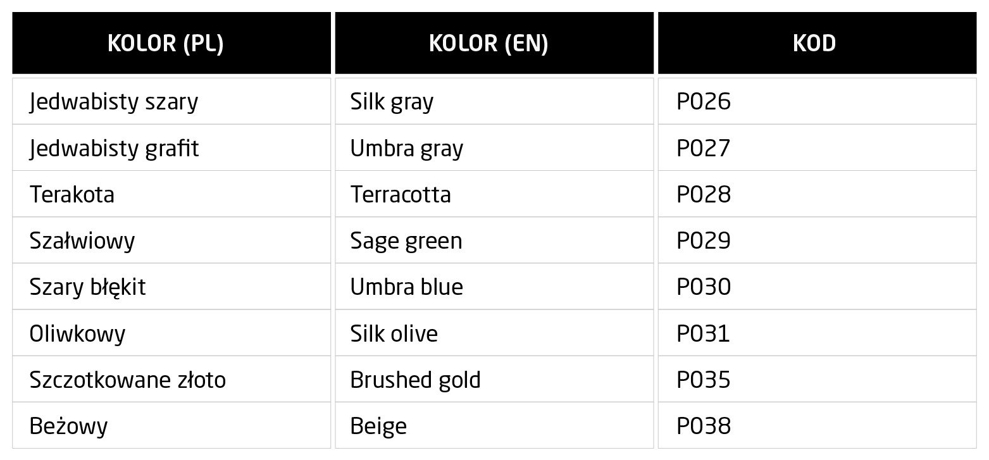Click the KOLOR (PL) column header

click(166, 44)
